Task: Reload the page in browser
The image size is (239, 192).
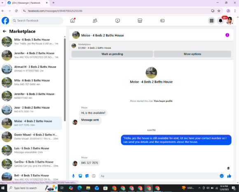Action: pos(16,11)
